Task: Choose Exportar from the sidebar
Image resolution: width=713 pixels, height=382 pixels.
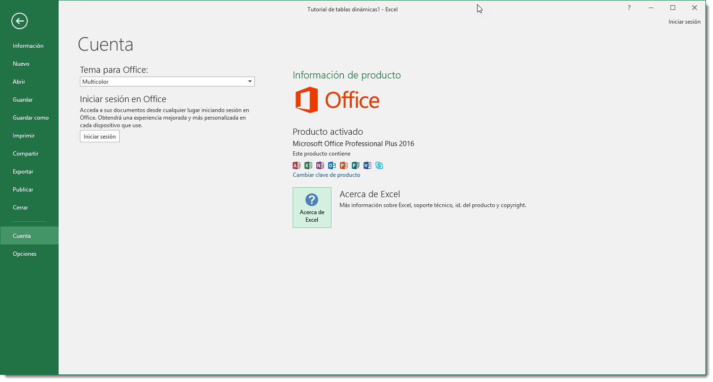Action: pyautogui.click(x=29, y=172)
